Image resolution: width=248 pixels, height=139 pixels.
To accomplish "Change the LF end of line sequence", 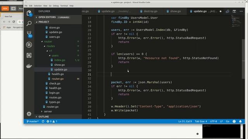I will coord(221,121).
